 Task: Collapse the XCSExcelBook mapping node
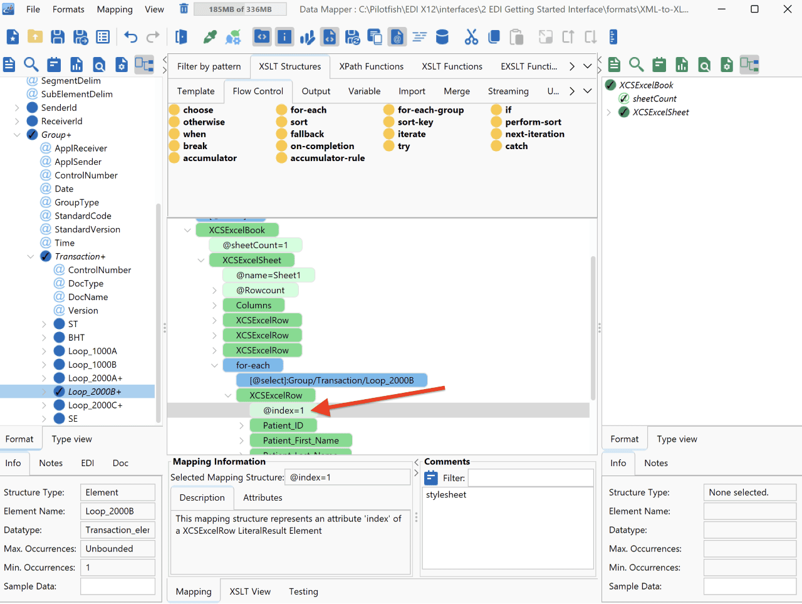187,230
